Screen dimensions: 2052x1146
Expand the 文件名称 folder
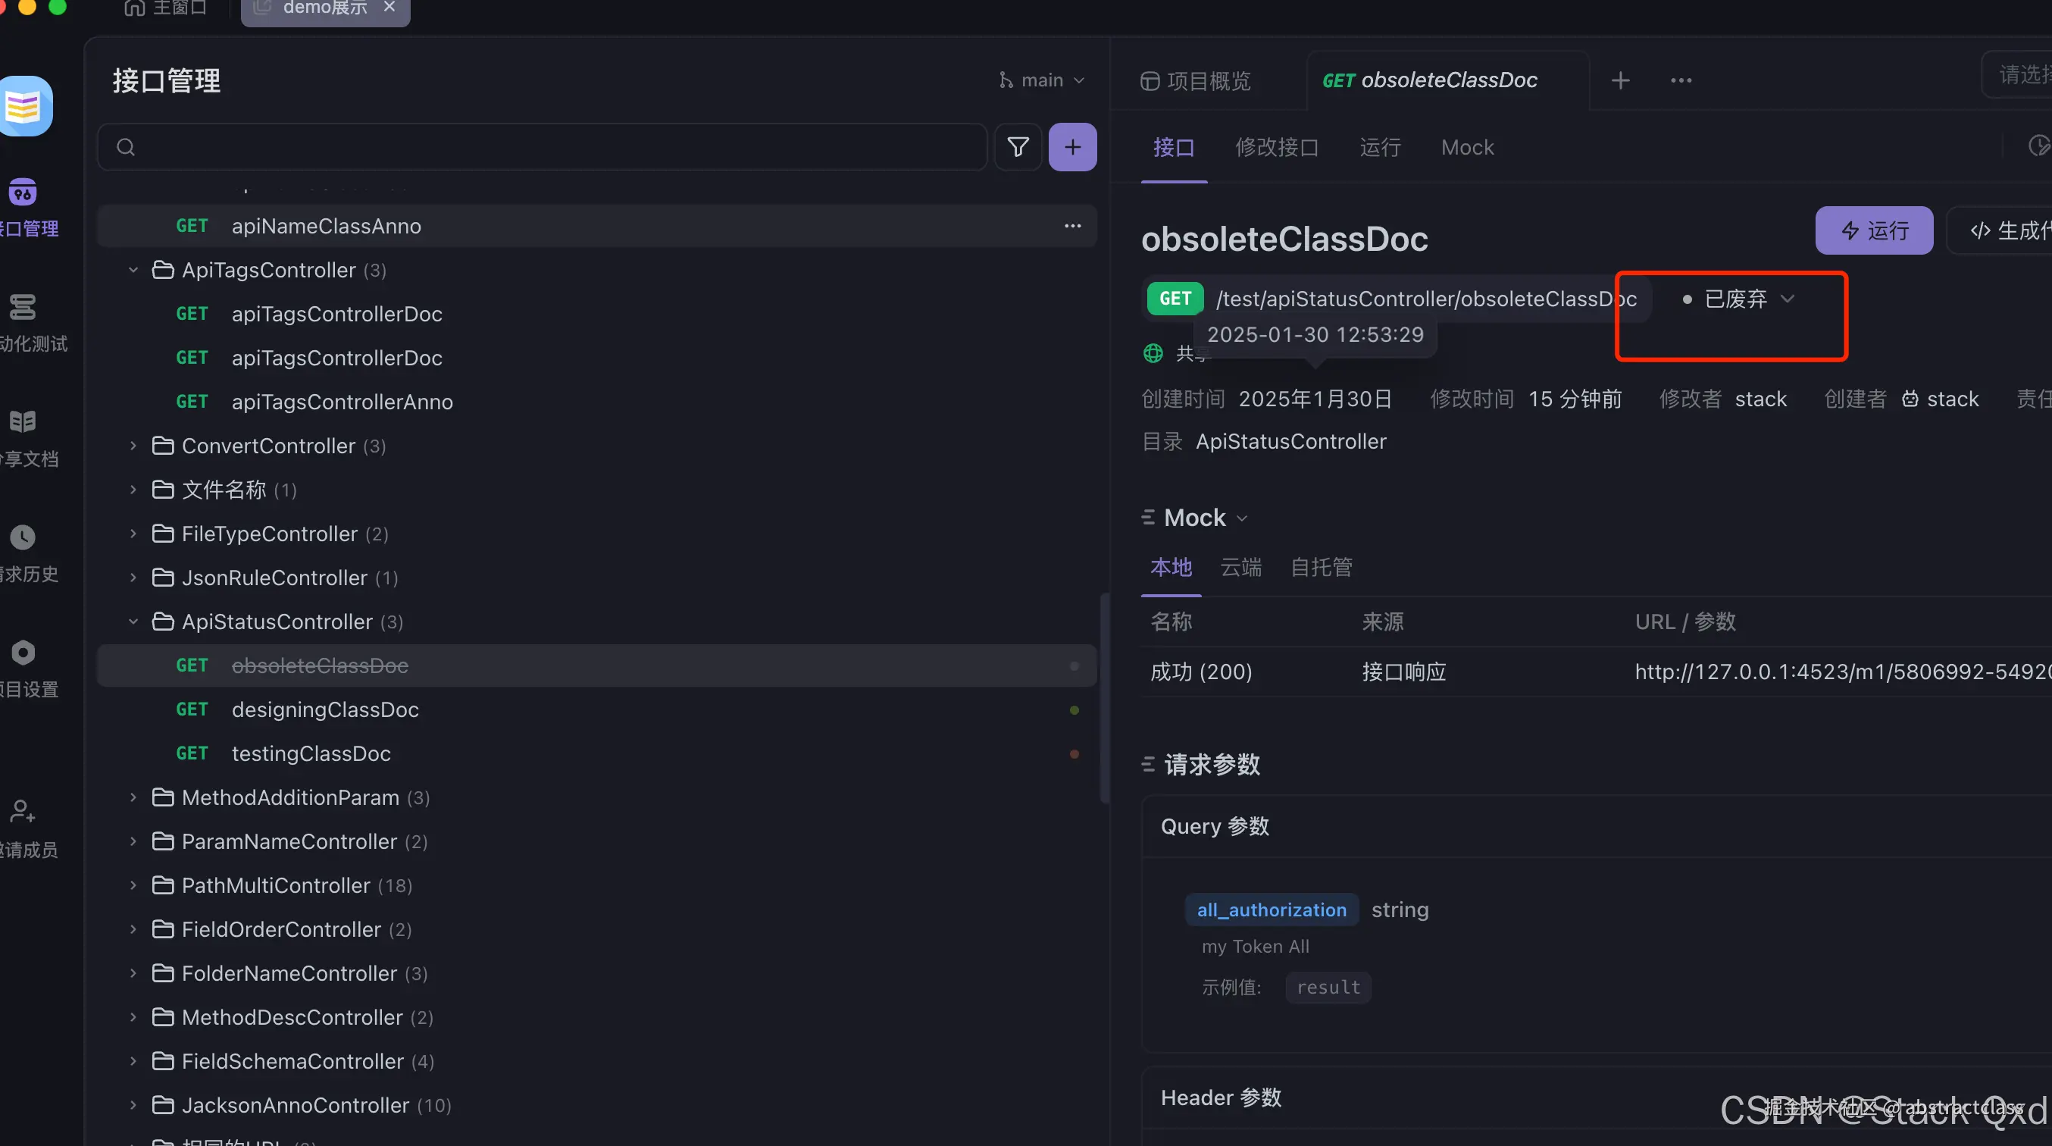pyautogui.click(x=133, y=490)
